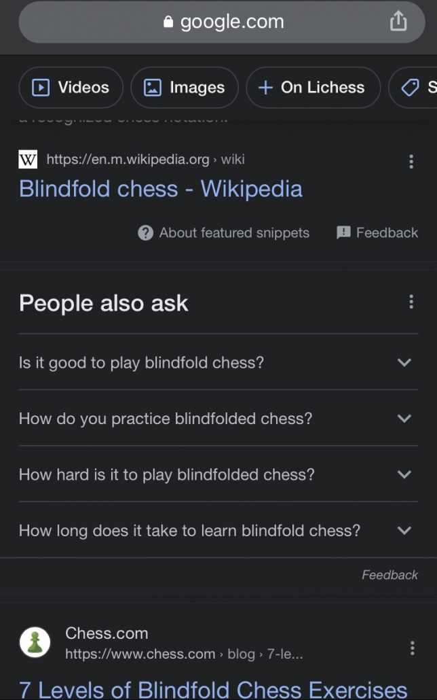The height and width of the screenshot is (700, 437).
Task: Click About featured snippets link
Action: tap(234, 232)
